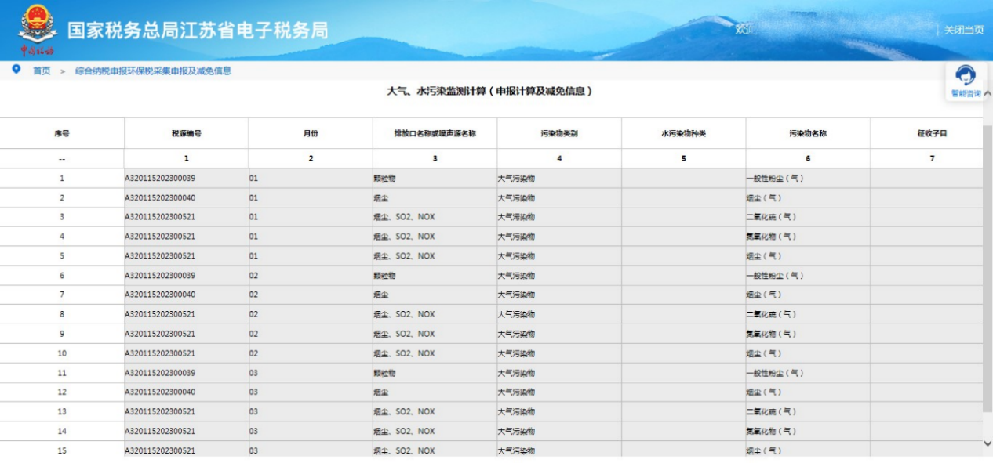
Task: Select the 水污染物种类 field in row 3
Action: pyautogui.click(x=683, y=217)
